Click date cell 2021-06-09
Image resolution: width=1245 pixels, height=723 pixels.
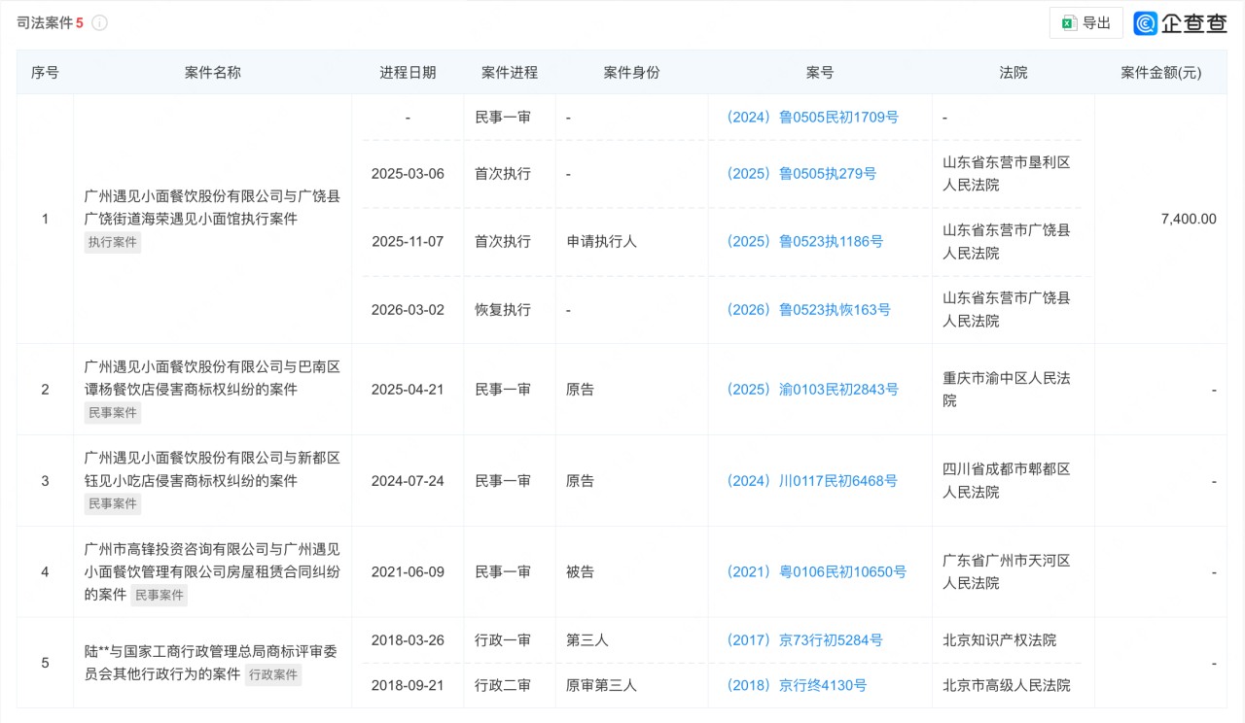(408, 571)
